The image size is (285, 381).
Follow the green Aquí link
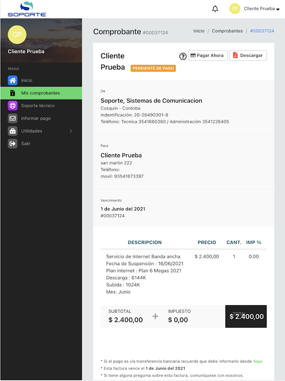257,361
